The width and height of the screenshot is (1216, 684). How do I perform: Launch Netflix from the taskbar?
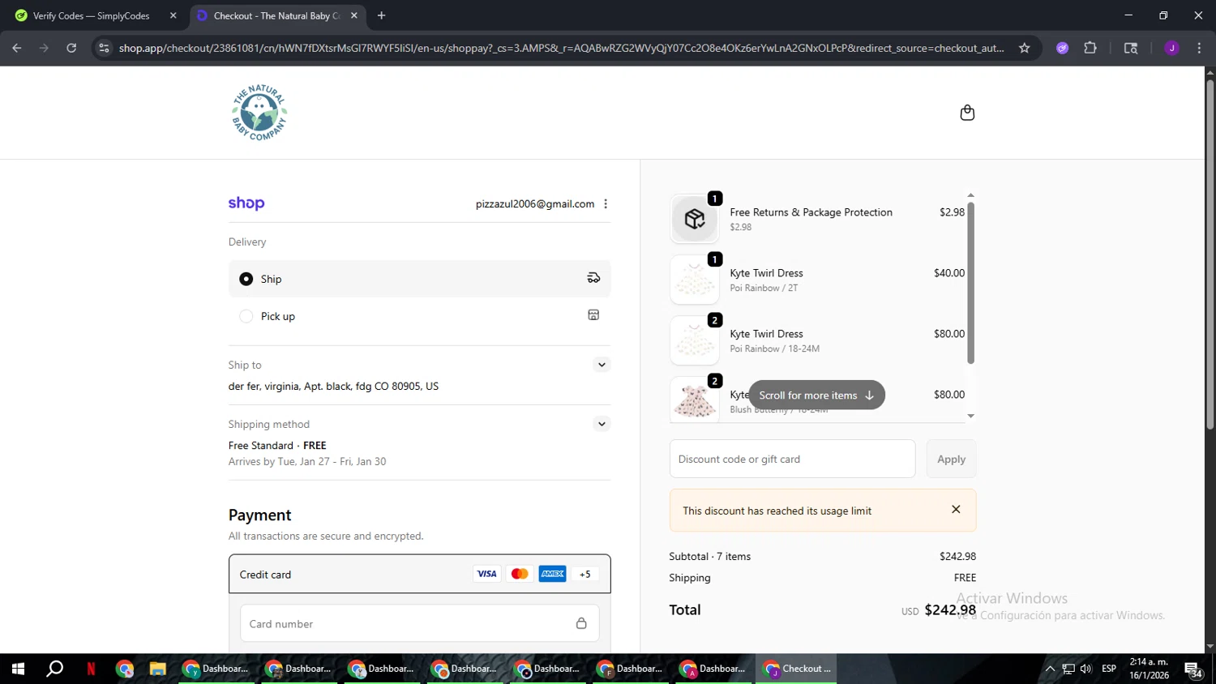point(91,669)
